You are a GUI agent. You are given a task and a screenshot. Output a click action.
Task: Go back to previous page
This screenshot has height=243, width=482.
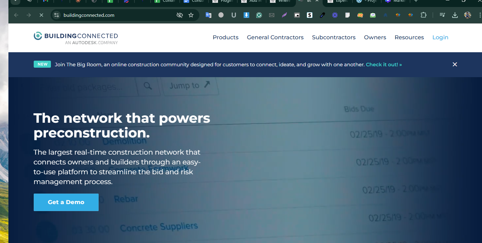point(16,15)
